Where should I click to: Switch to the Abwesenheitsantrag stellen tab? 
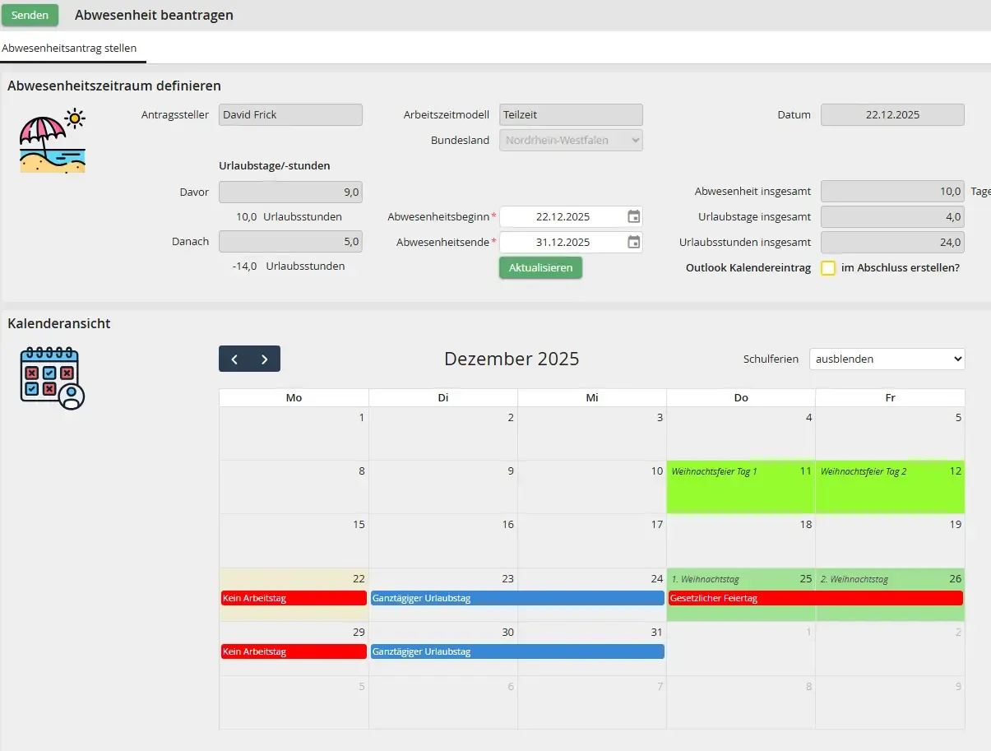[69, 49]
